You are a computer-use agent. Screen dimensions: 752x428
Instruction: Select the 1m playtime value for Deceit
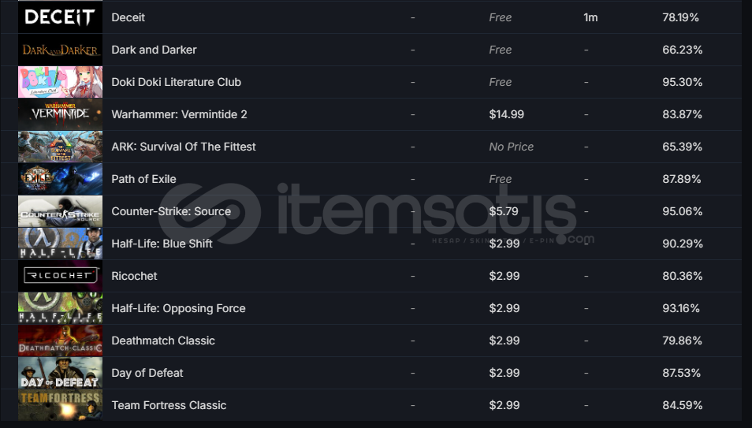(x=590, y=17)
